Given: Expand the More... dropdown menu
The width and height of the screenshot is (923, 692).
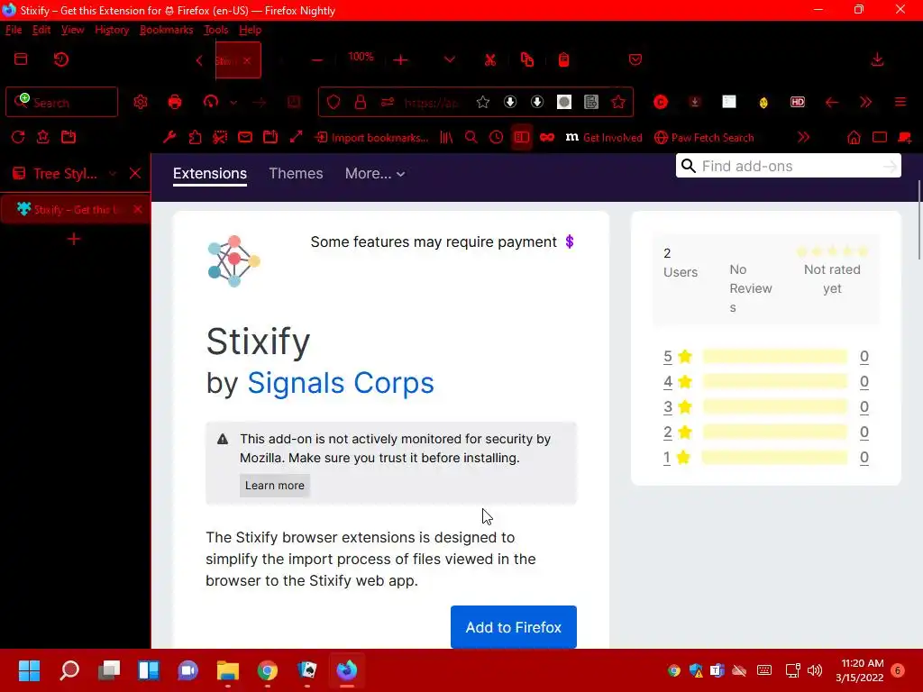Looking at the screenshot, I should (x=374, y=174).
